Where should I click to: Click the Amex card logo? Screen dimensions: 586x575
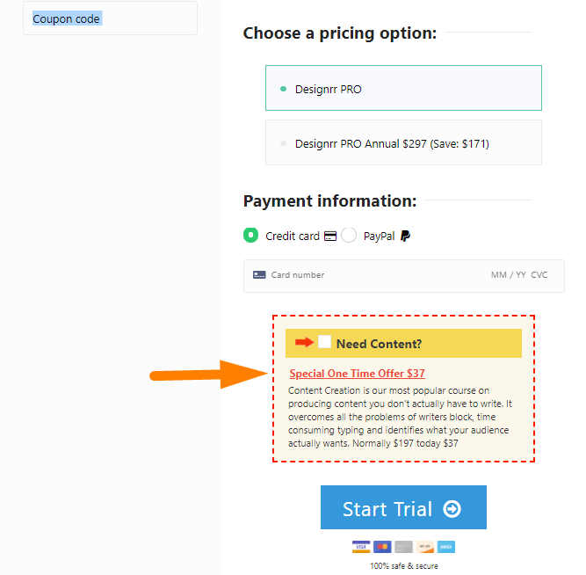pyautogui.click(x=446, y=547)
